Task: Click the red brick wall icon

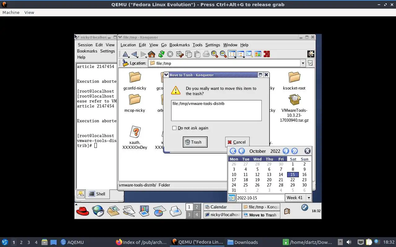Action: [267, 54]
